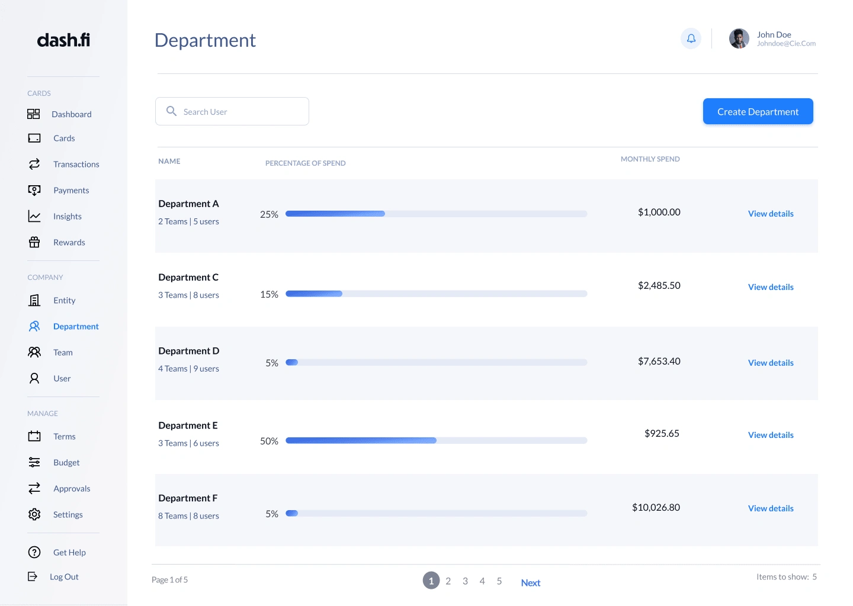Click the Team group icon
The width and height of the screenshot is (853, 606).
pyautogui.click(x=34, y=352)
